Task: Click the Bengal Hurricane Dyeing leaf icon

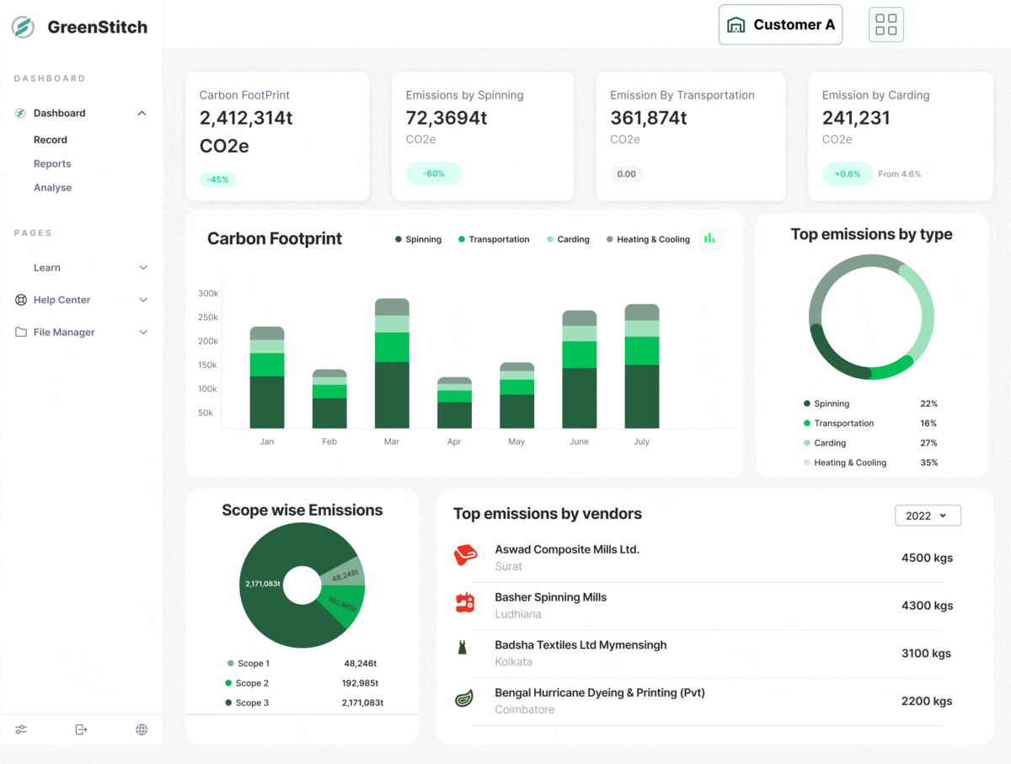Action: [464, 698]
